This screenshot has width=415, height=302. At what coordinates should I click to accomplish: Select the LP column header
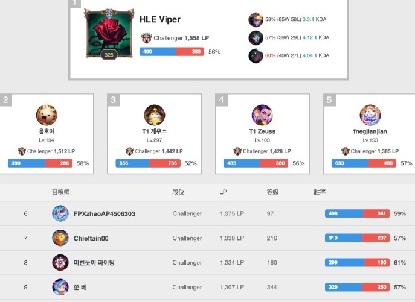click(223, 192)
